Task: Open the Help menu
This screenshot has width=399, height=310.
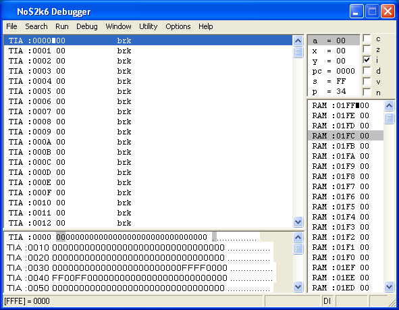Action: coord(206,26)
